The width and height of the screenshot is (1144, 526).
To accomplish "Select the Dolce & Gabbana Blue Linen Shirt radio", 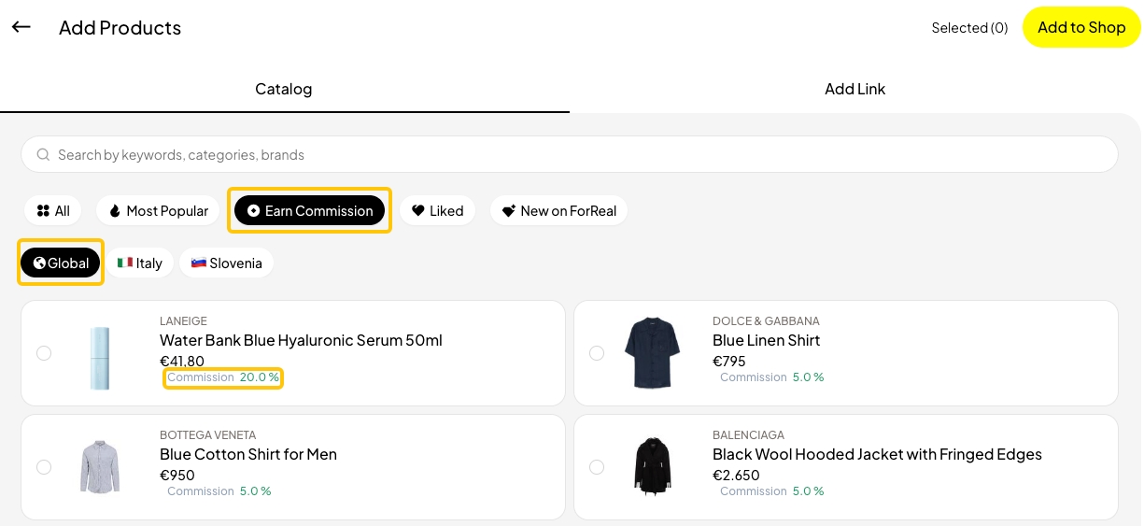I will click(x=597, y=353).
